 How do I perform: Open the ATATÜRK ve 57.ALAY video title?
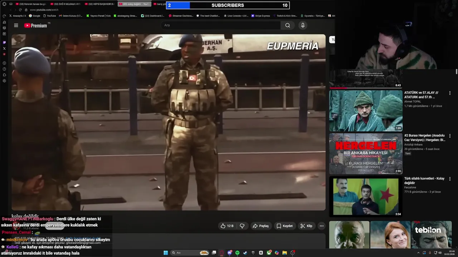(422, 95)
